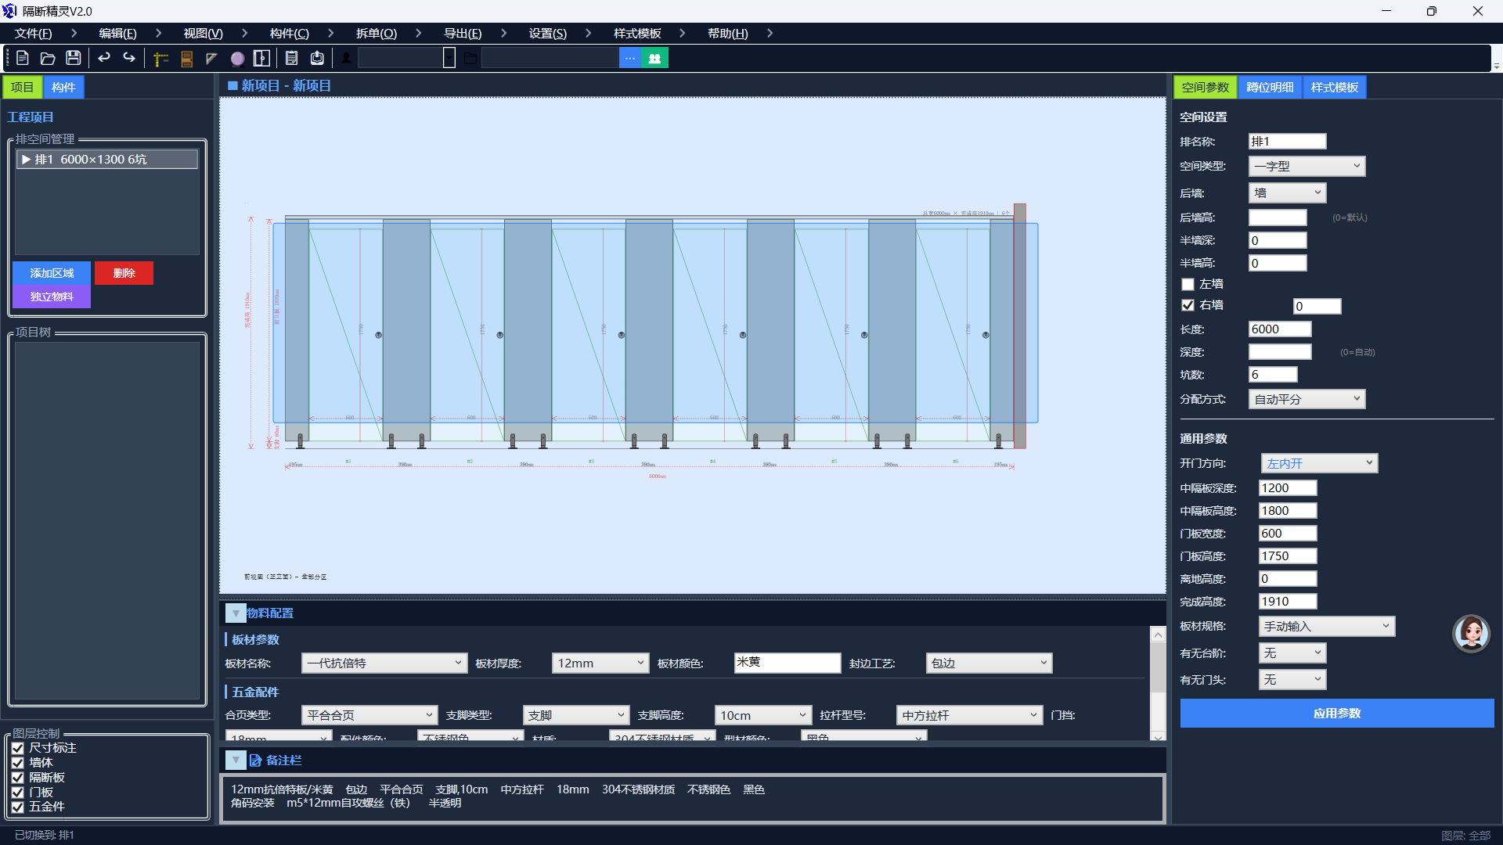The image size is (1503, 845).
Task: Open the 文件(F) menu
Action: (x=33, y=33)
